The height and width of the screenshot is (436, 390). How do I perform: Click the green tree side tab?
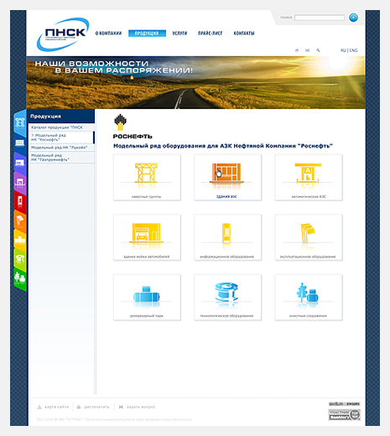[20, 279]
